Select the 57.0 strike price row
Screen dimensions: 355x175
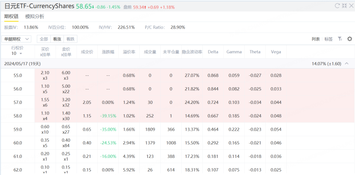pyautogui.click(x=178, y=102)
